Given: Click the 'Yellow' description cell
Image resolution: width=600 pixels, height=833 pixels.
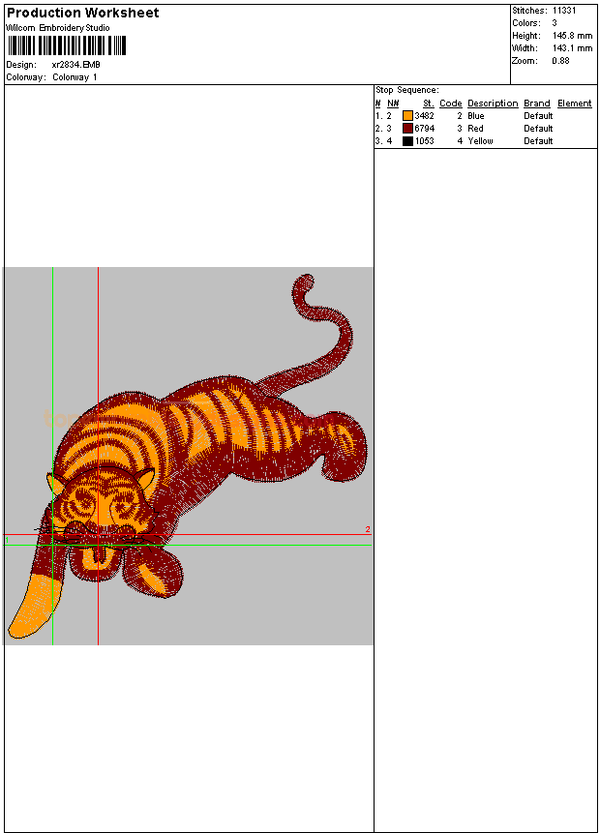Looking at the screenshot, I should point(480,141).
